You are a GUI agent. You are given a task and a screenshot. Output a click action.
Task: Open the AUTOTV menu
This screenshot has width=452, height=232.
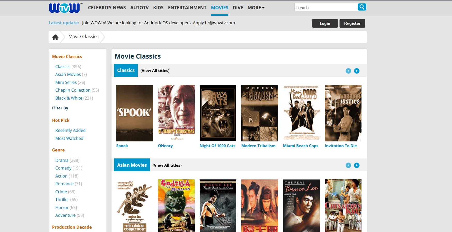(x=139, y=8)
